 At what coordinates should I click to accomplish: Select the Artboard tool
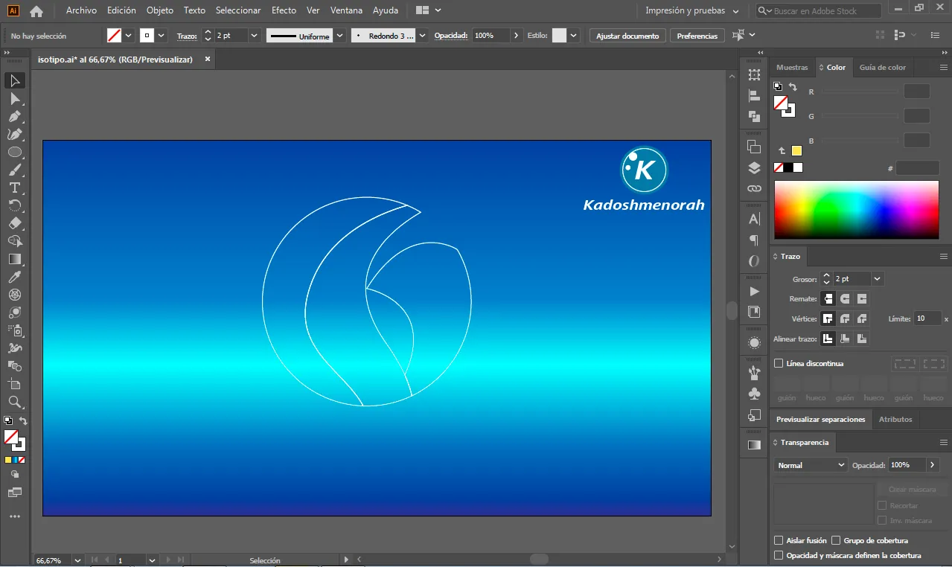(14, 384)
